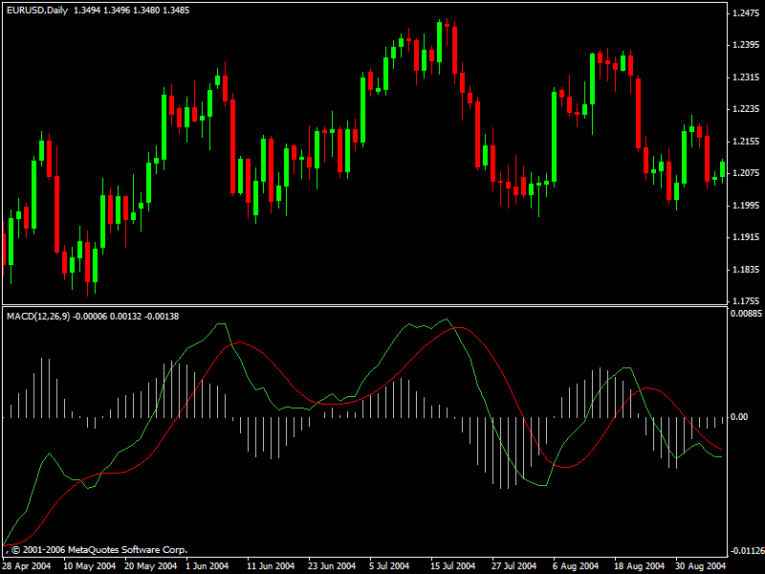The height and width of the screenshot is (574, 765).
Task: Click the 1.1915 price axis value
Action: click(746, 237)
